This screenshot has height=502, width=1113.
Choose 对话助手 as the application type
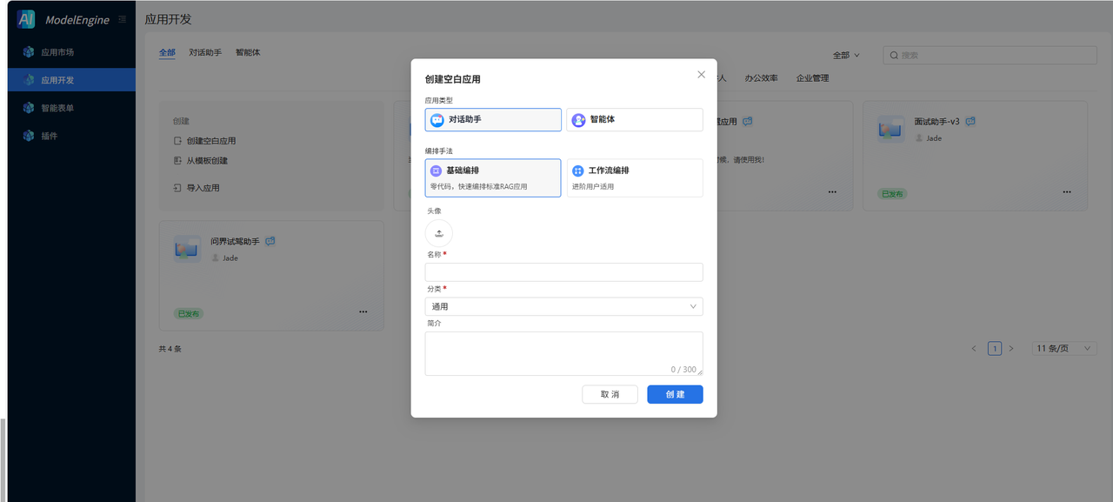click(x=493, y=119)
